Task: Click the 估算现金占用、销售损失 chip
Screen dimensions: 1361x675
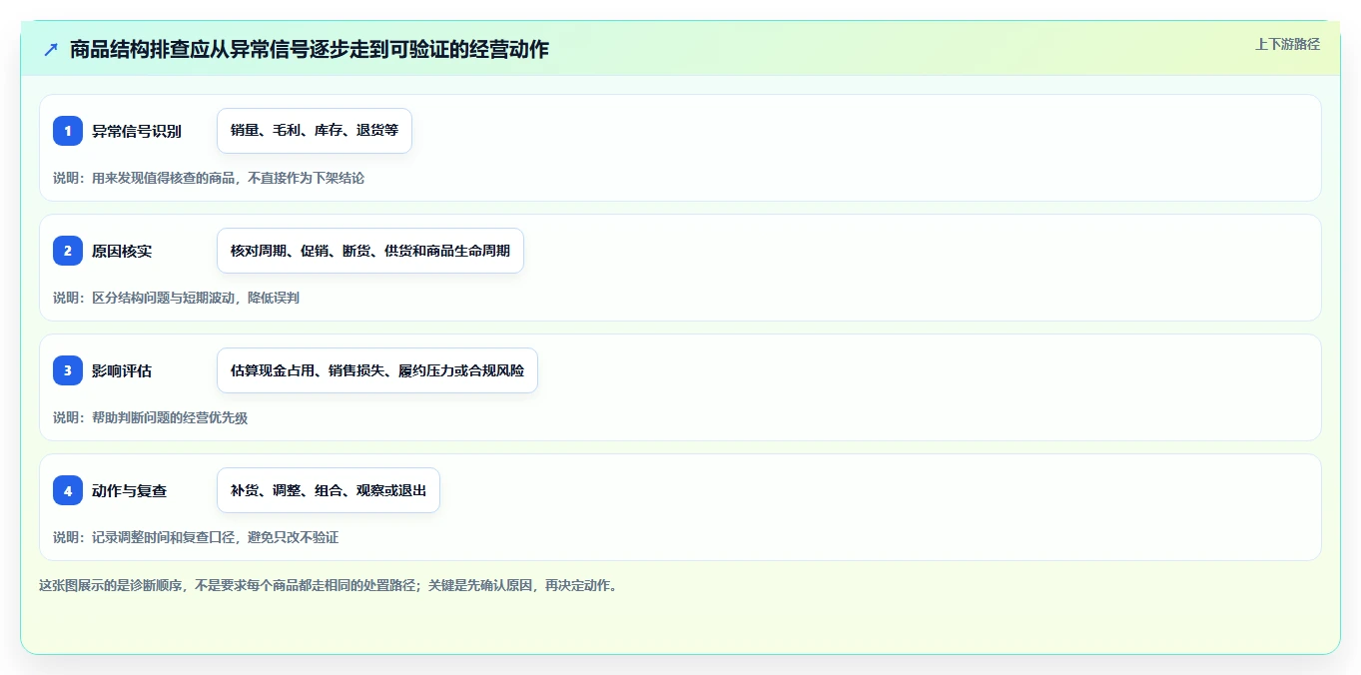Action: [377, 370]
